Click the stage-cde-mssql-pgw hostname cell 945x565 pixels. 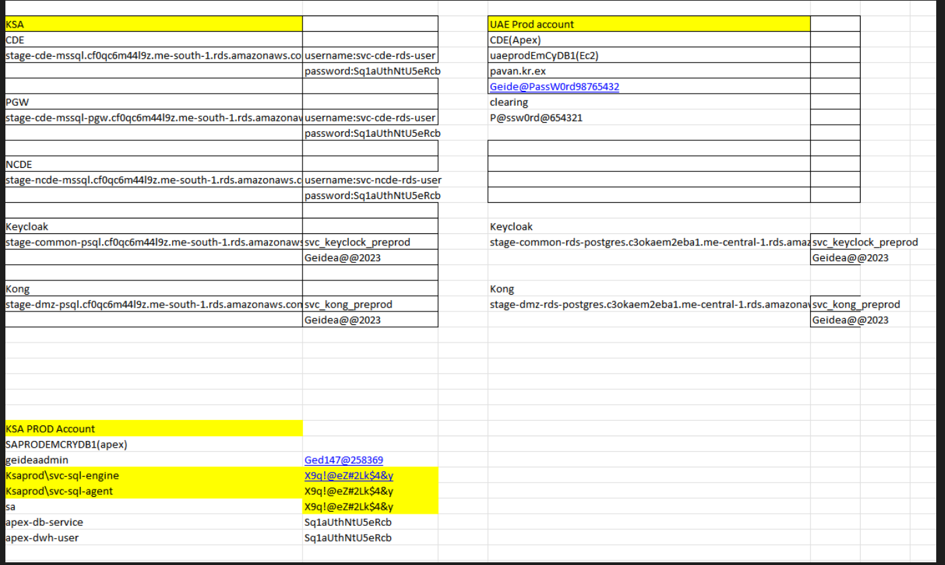[154, 118]
